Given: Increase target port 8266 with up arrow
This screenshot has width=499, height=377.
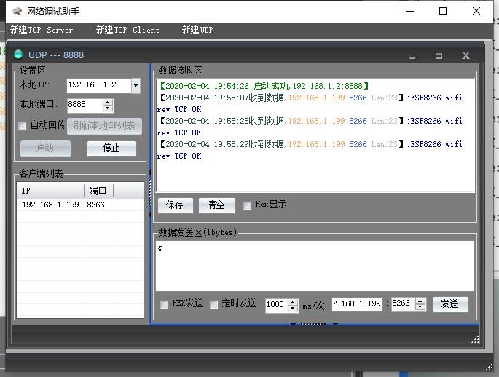Looking at the screenshot, I should pos(420,301).
